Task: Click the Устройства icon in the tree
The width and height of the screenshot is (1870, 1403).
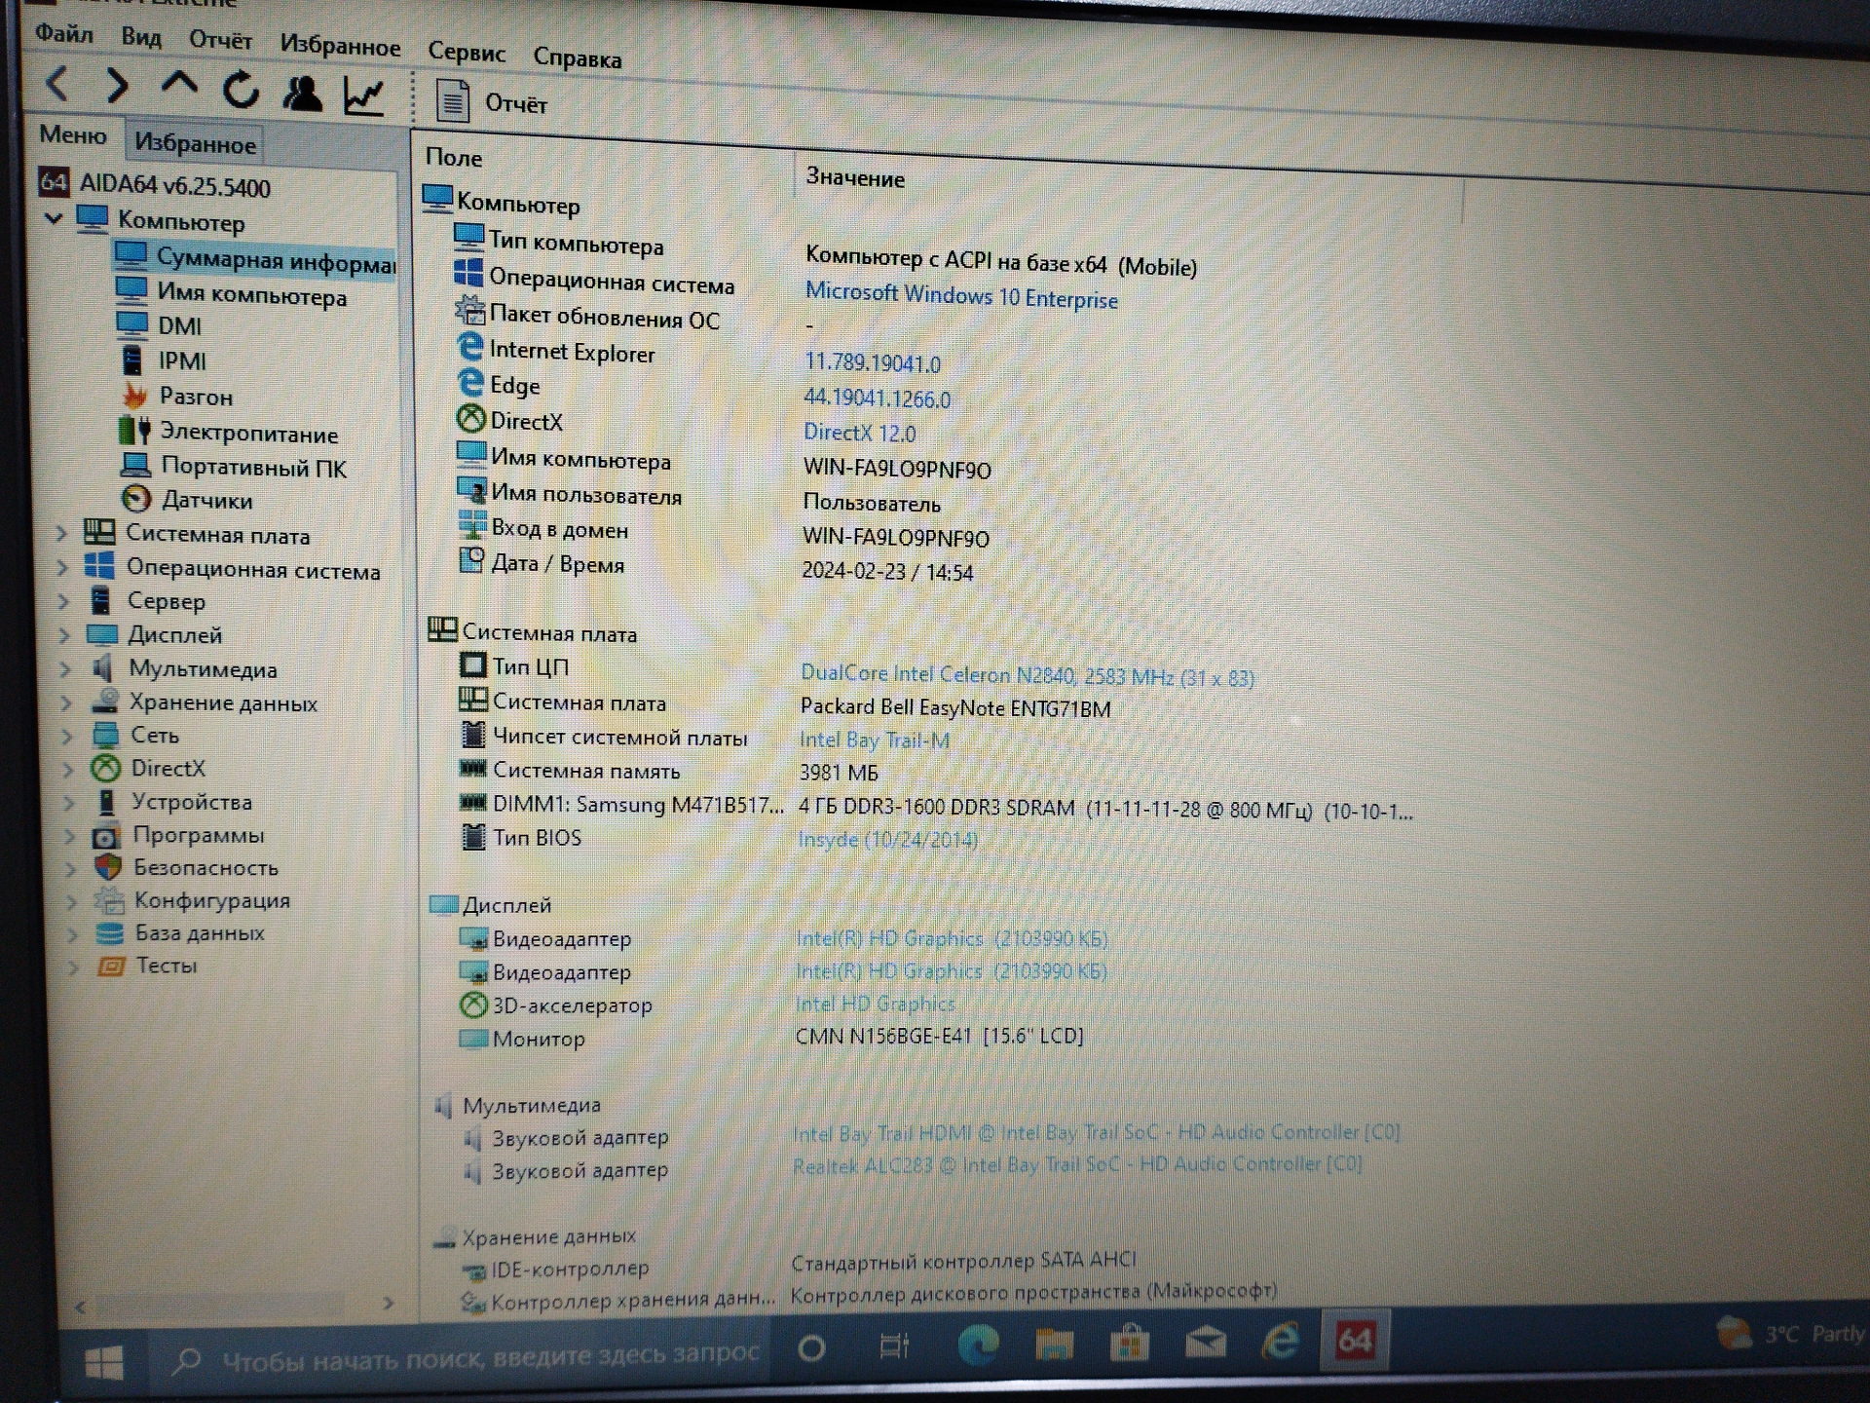Action: pos(106,802)
